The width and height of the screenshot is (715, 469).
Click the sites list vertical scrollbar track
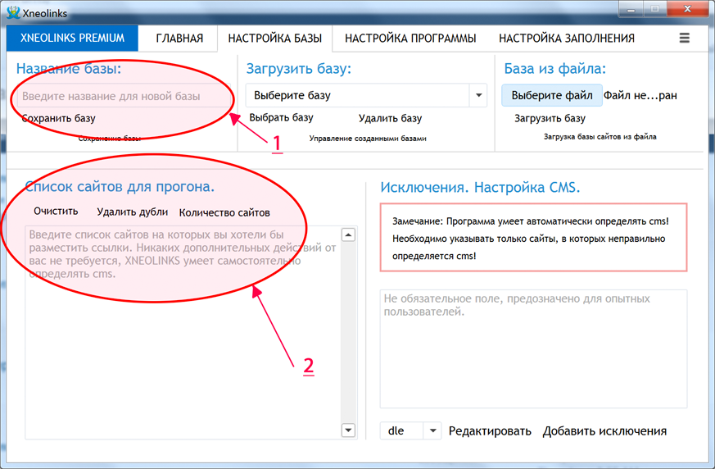(x=348, y=332)
